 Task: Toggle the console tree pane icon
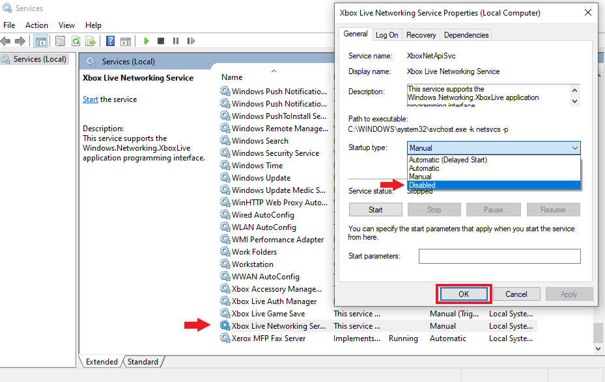(41, 40)
